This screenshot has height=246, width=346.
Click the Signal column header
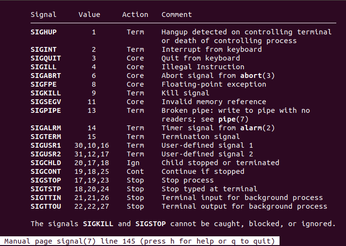[43, 15]
